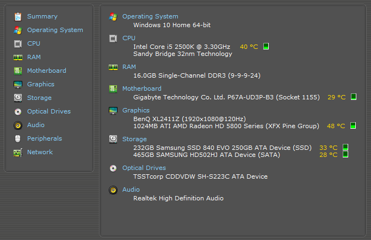Open the Storage heading link in summary
The height and width of the screenshot is (240, 371).
(134, 139)
